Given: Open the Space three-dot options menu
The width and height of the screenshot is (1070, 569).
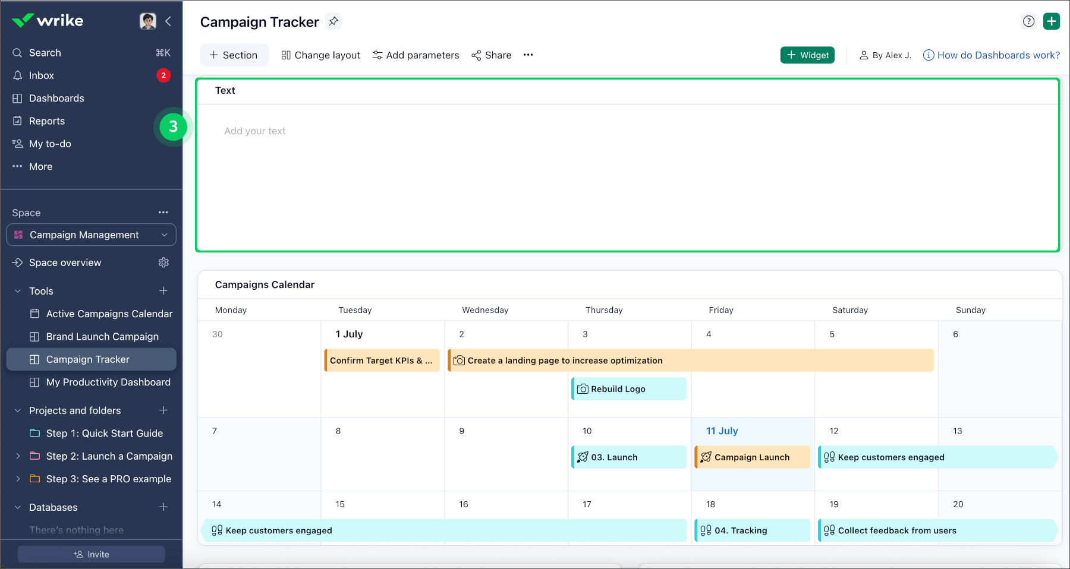Looking at the screenshot, I should pyautogui.click(x=163, y=213).
